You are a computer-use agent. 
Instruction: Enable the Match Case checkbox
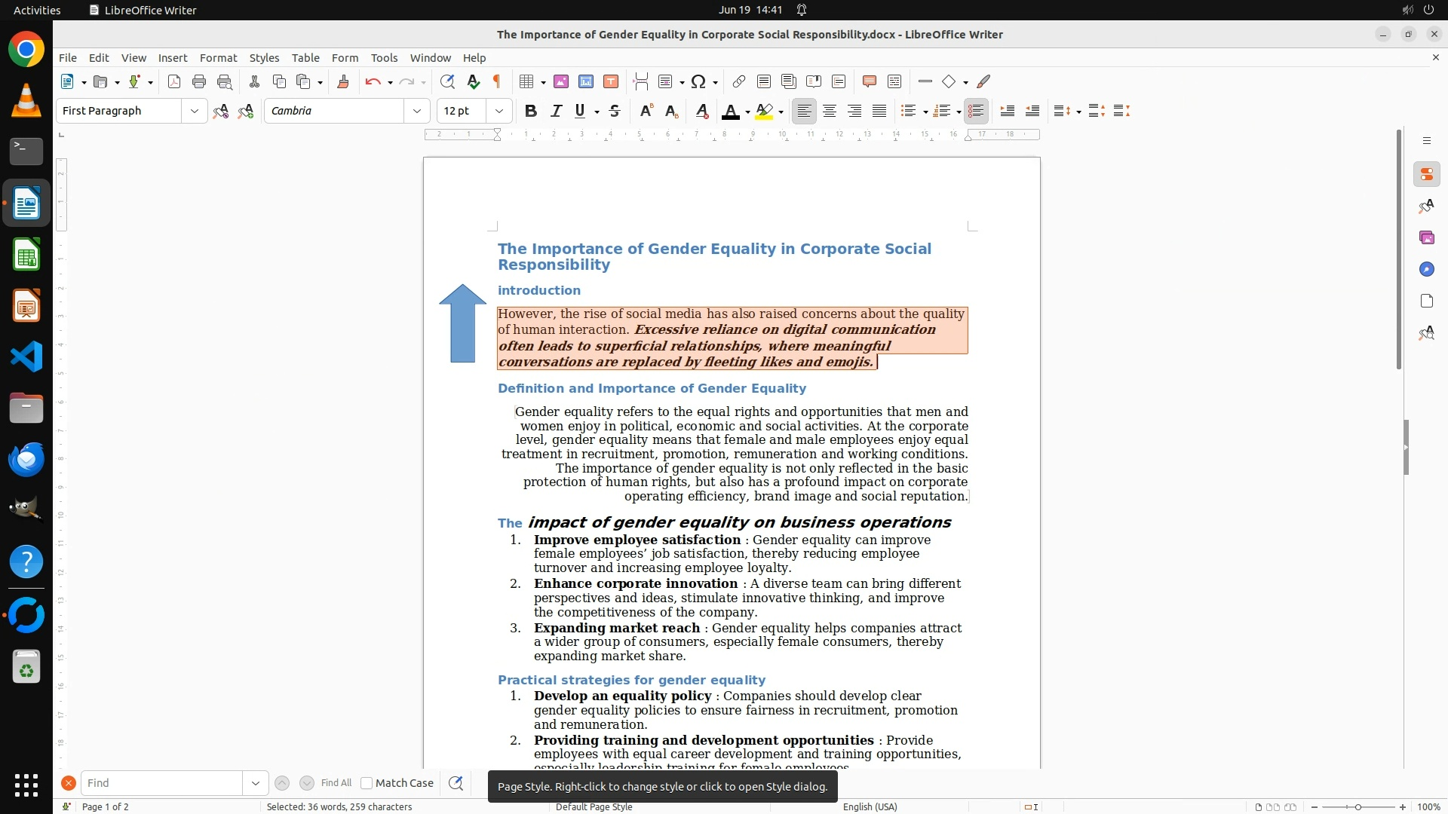pyautogui.click(x=367, y=783)
